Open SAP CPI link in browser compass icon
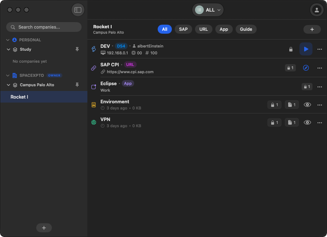This screenshot has width=327, height=237. tap(306, 68)
